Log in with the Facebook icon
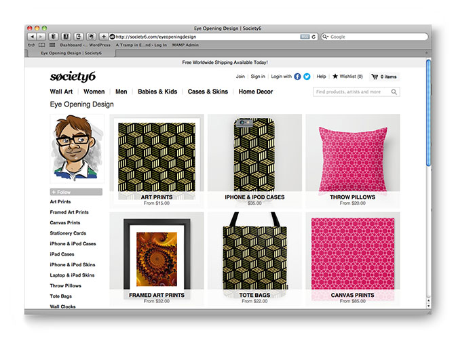Viewport: 456px width, 339px height. pos(297,77)
